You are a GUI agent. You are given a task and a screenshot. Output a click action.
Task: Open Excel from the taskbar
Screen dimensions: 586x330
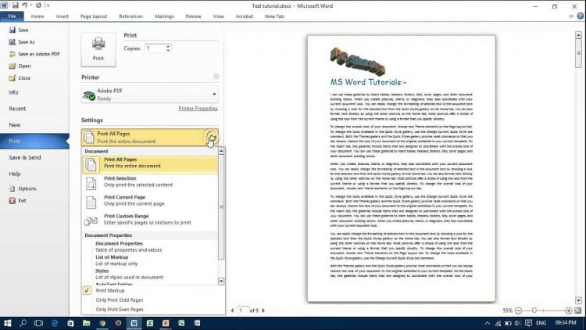[150, 323]
